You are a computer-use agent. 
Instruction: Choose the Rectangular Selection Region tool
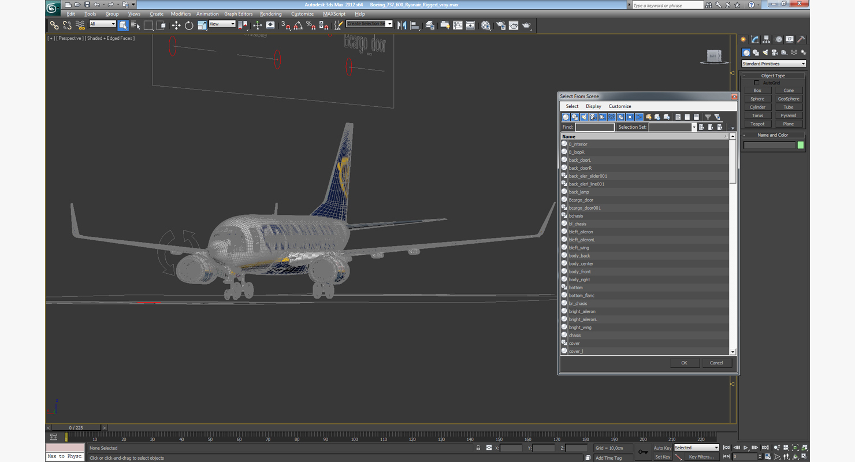point(148,25)
